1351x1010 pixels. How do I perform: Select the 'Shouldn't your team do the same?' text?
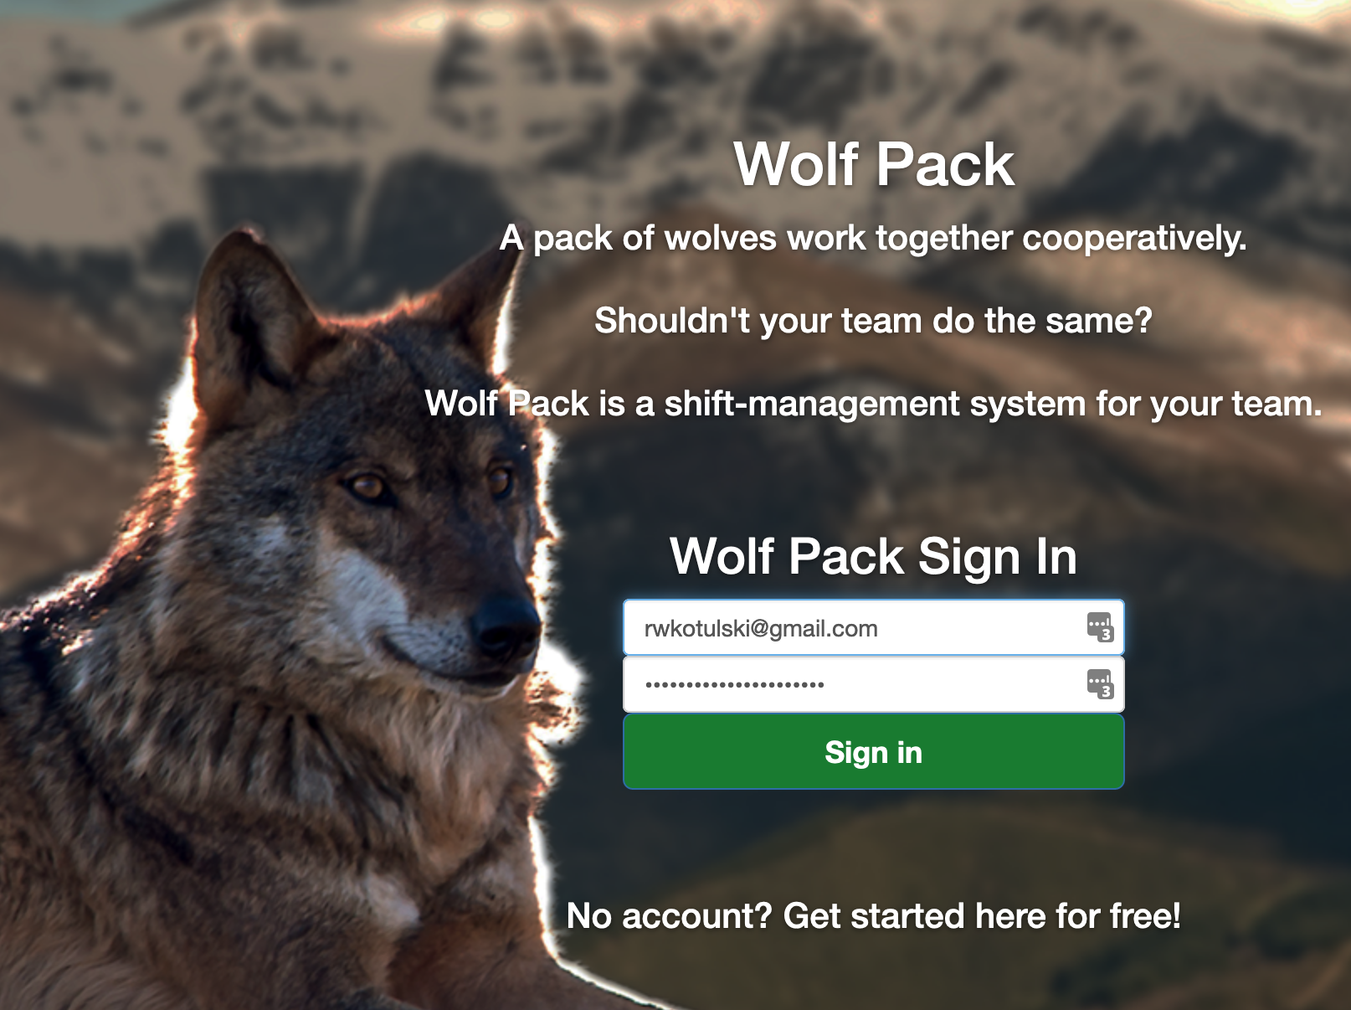(873, 321)
